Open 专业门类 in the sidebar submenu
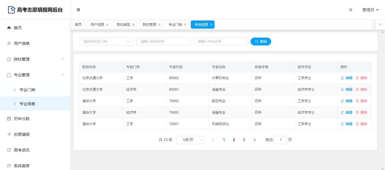385x170 pixels. 27,90
